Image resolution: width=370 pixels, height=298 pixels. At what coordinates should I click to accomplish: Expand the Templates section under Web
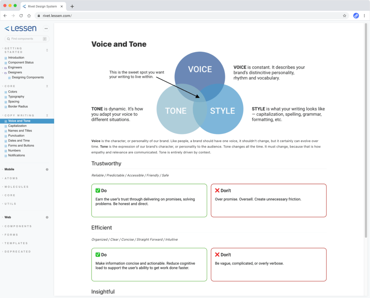(16, 243)
